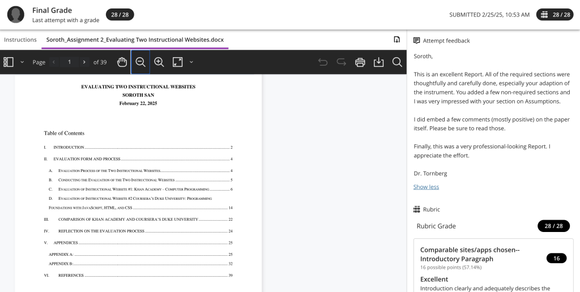Viewport: 580px width, 292px height.
Task: Click the file comment icon above viewer
Action: (x=397, y=40)
